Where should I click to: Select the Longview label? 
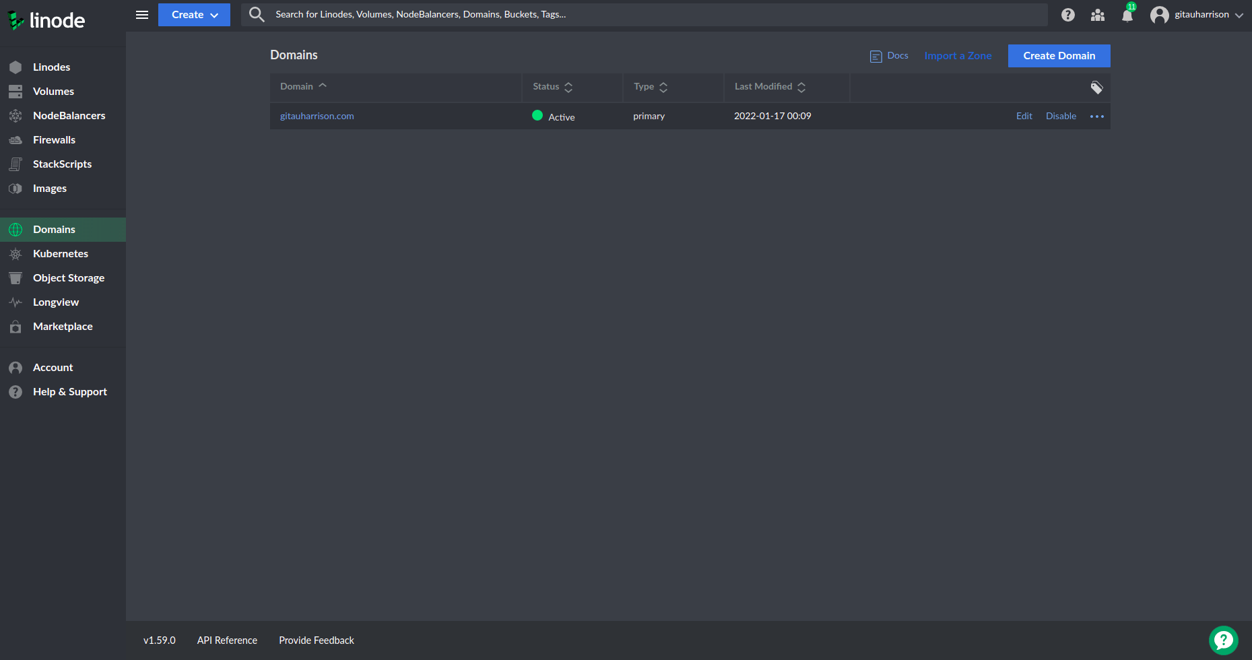click(56, 302)
